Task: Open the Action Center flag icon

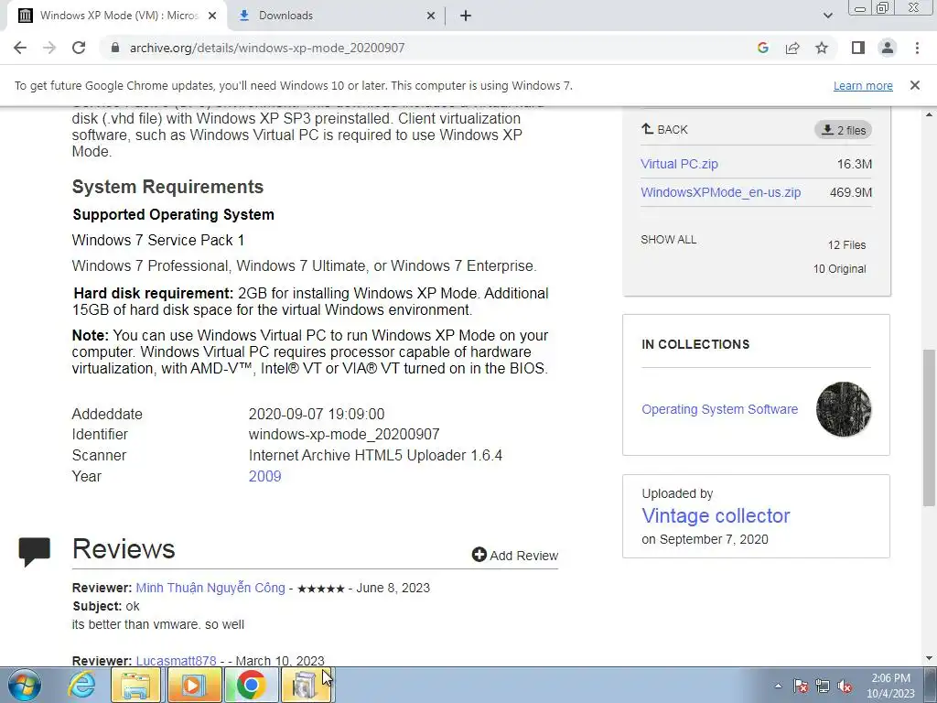Action: 800,686
